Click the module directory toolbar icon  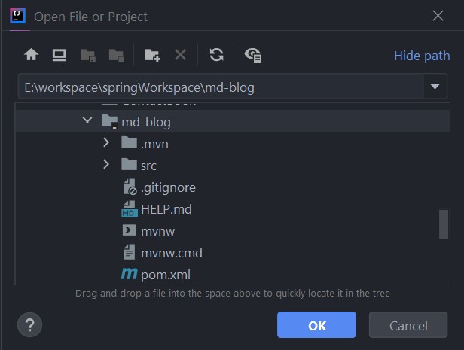(x=116, y=55)
